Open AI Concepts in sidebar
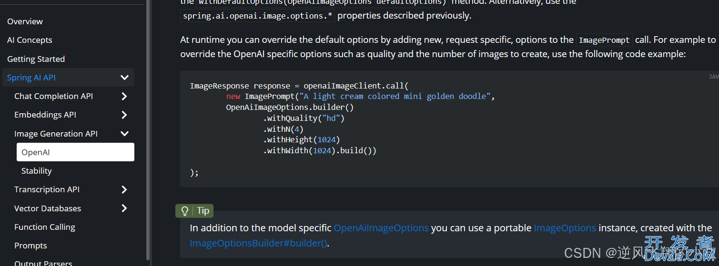Viewport: 719px width, 266px height. tap(30, 40)
